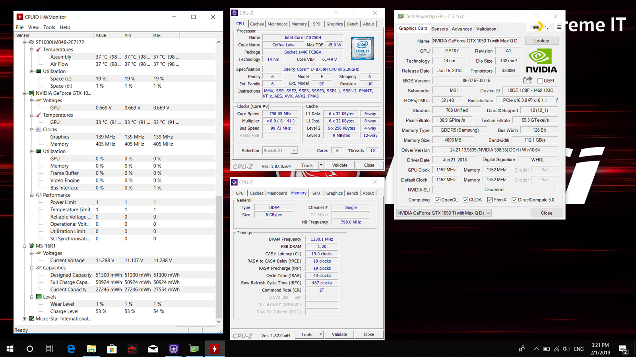Image resolution: width=636 pixels, height=357 pixels.
Task: Click the Intel Core i7 badge in CPU-Z
Action: pyautogui.click(x=362, y=48)
